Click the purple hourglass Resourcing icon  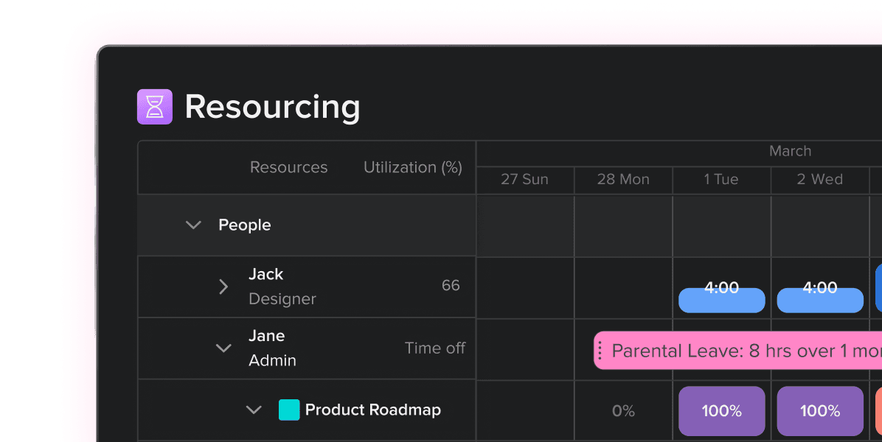[155, 107]
